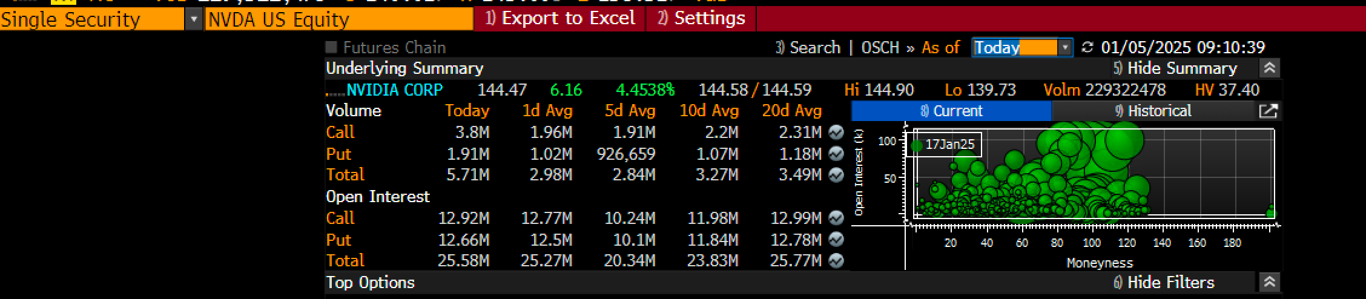Click Export to Excel
The height and width of the screenshot is (299, 1366).
pyautogui.click(x=560, y=18)
